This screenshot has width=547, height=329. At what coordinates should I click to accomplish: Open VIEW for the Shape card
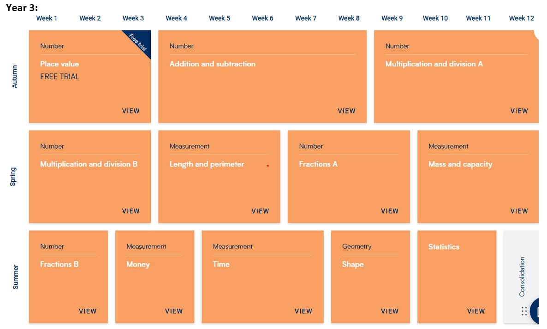tap(389, 311)
